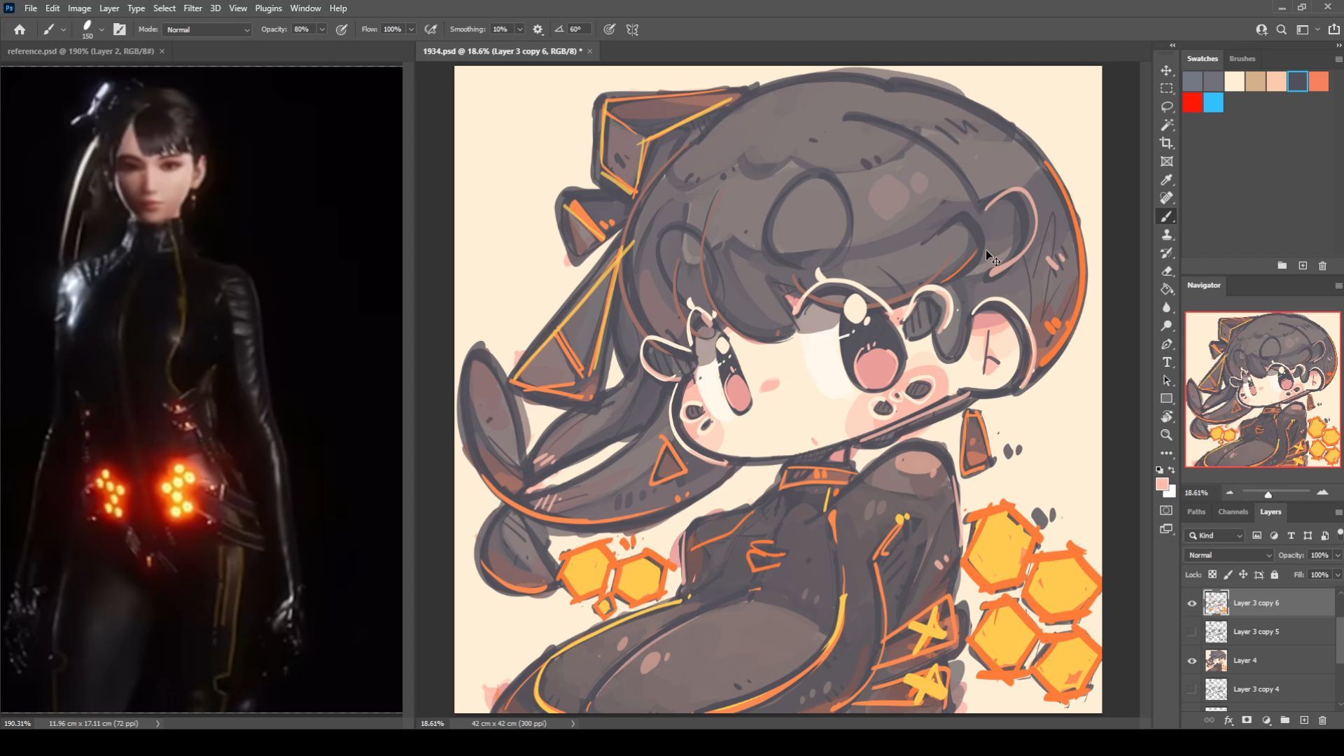
Task: Select the Magic Wand tool
Action: 1166,125
